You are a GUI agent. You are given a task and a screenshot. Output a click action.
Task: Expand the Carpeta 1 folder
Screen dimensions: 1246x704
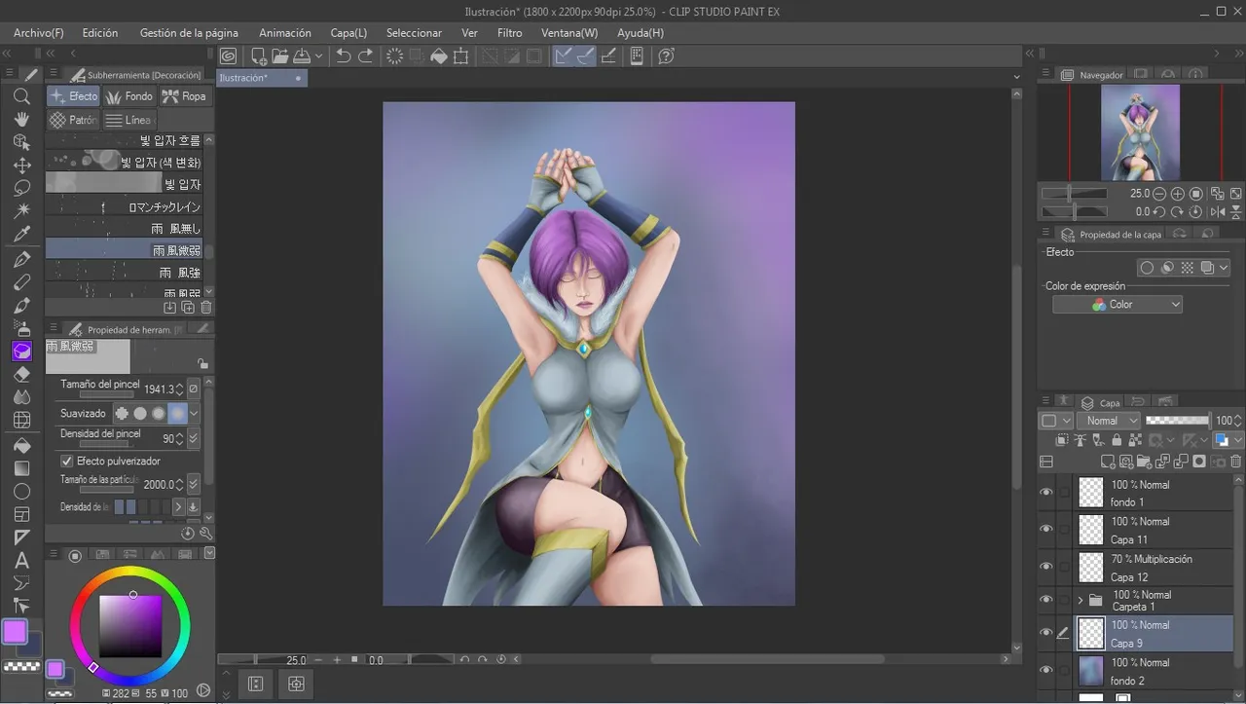click(x=1080, y=601)
